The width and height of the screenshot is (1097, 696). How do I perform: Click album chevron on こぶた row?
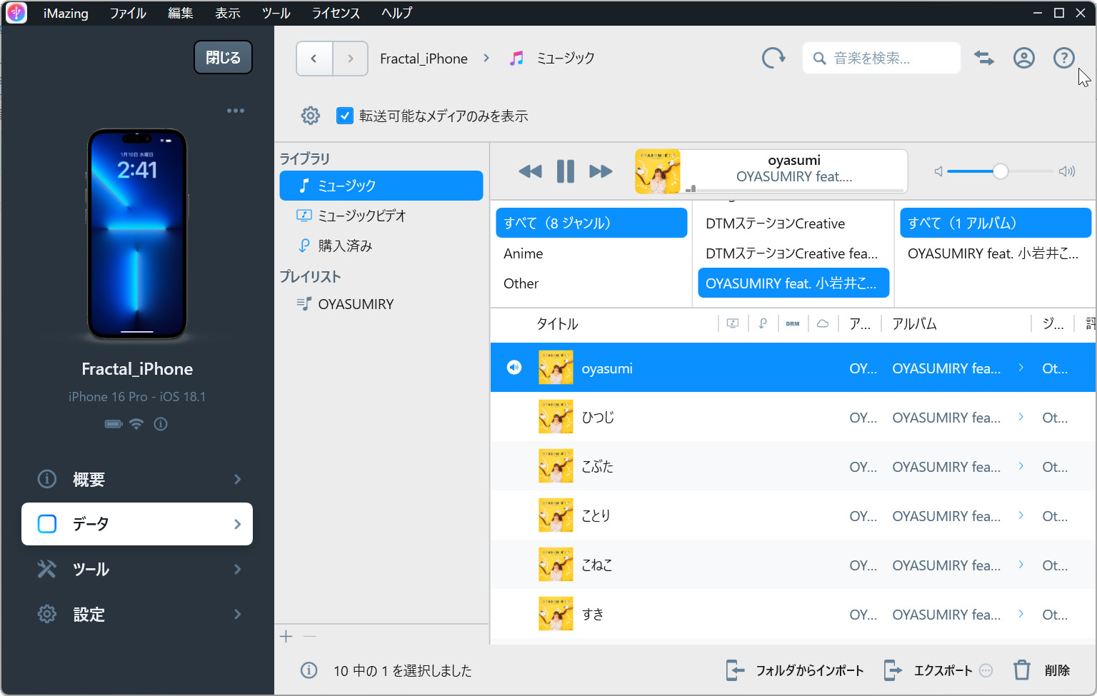[x=1021, y=466]
